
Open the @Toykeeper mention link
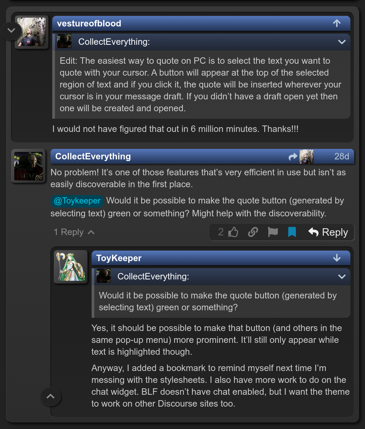(77, 201)
